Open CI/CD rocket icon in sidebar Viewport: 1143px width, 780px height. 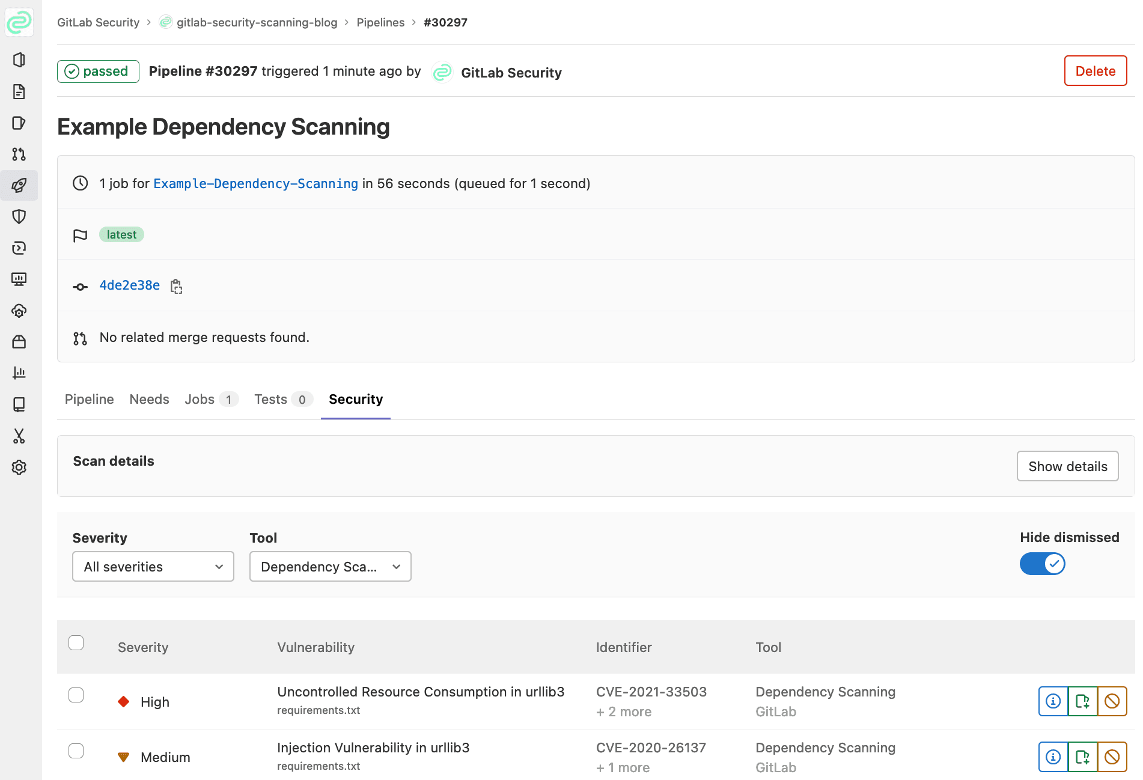coord(19,185)
